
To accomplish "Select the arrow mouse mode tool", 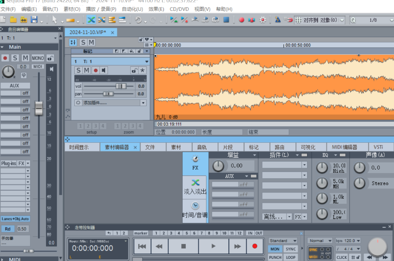I will click(x=54, y=20).
